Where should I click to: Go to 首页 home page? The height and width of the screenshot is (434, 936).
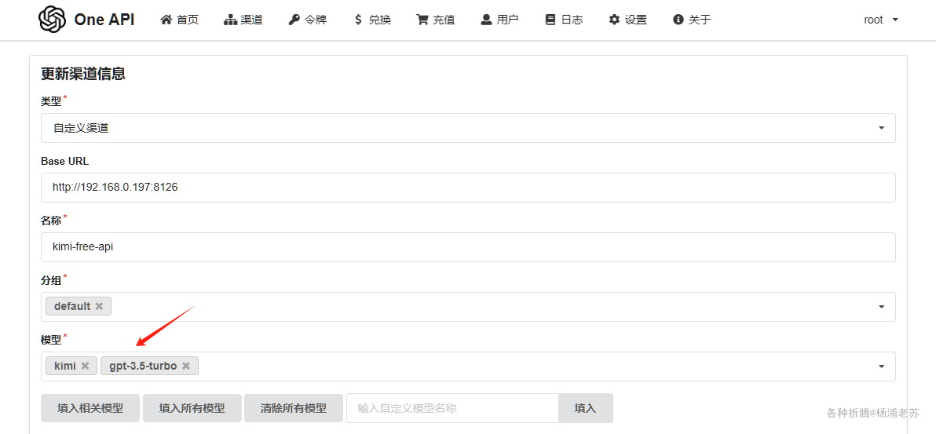(180, 20)
